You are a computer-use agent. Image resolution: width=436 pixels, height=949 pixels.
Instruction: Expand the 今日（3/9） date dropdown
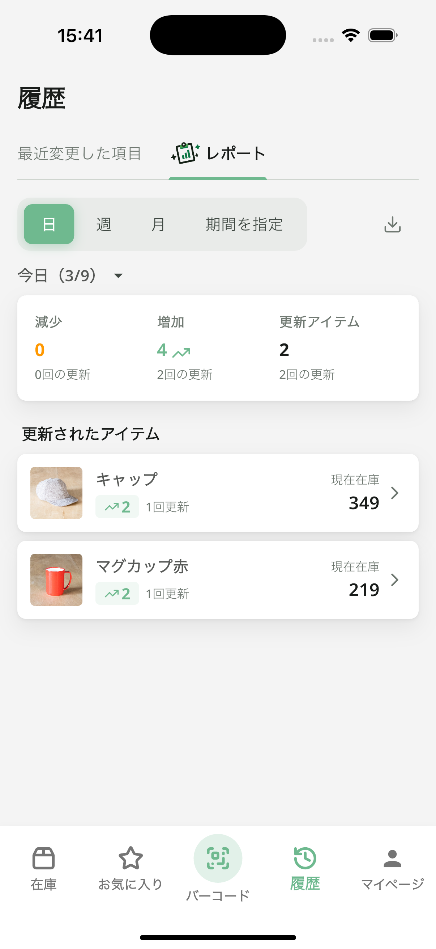coord(118,275)
